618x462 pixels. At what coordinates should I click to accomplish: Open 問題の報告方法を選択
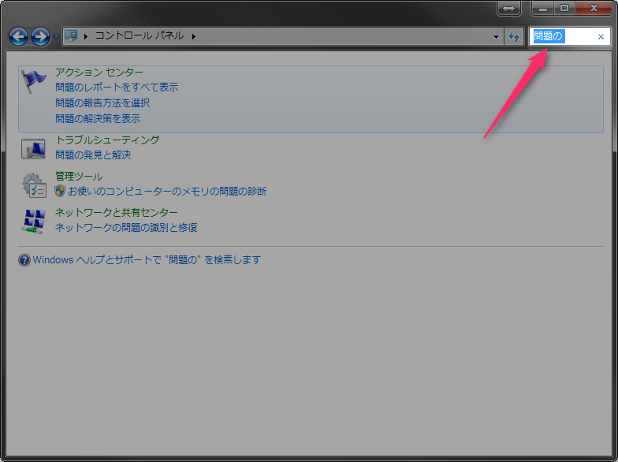pyautogui.click(x=102, y=102)
